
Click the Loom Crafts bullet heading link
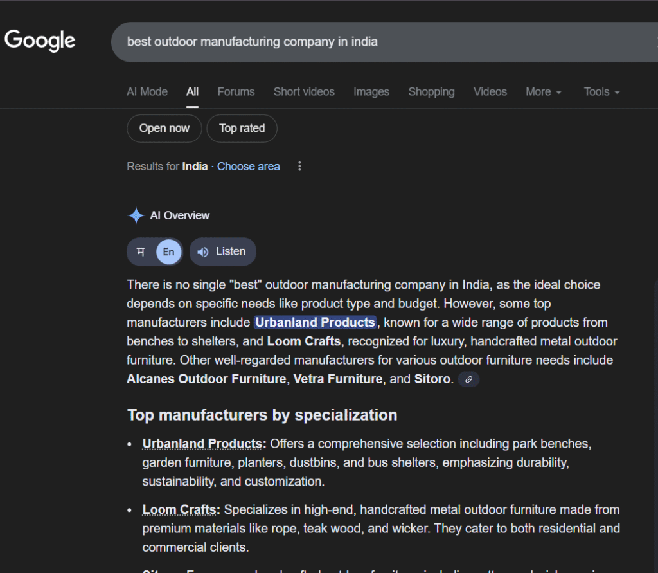(179, 510)
